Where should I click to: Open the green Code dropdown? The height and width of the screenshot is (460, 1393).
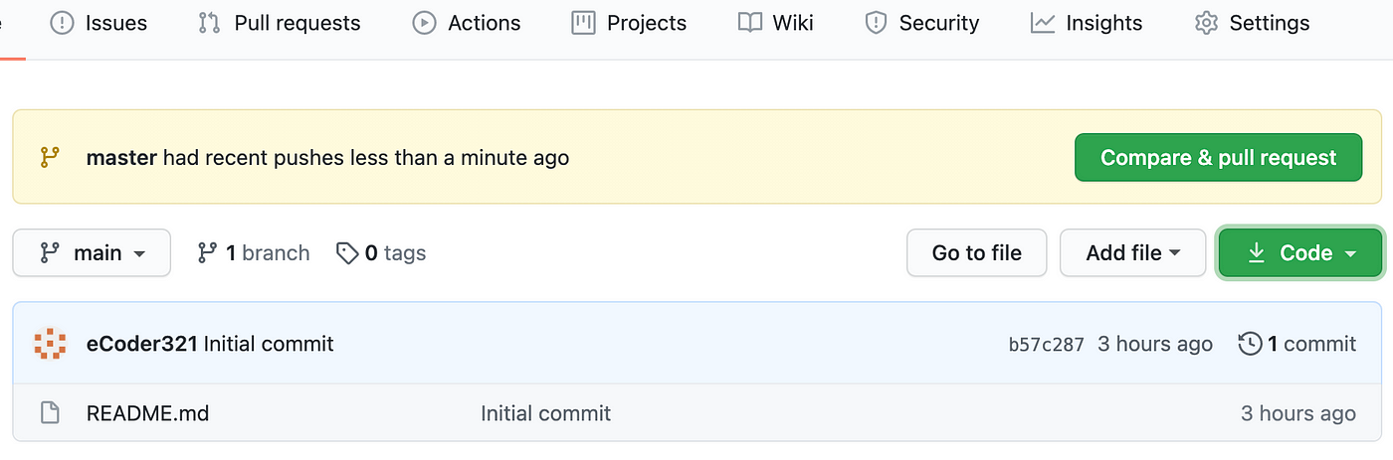1300,253
